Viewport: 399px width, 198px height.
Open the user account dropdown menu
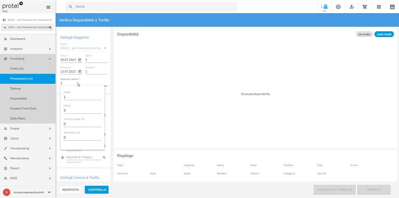pyautogui.click(x=49, y=192)
